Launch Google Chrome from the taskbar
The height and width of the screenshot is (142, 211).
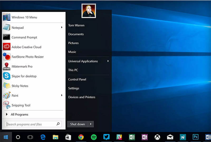click(81, 137)
